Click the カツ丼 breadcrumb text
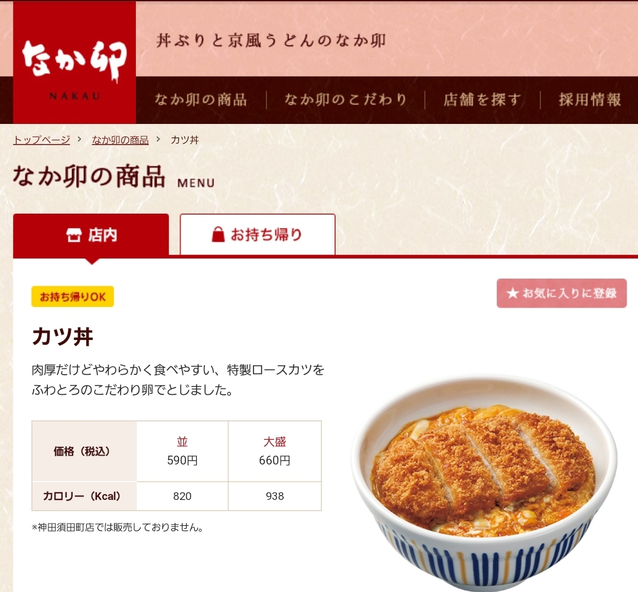Image resolution: width=638 pixels, height=592 pixels. 185,140
